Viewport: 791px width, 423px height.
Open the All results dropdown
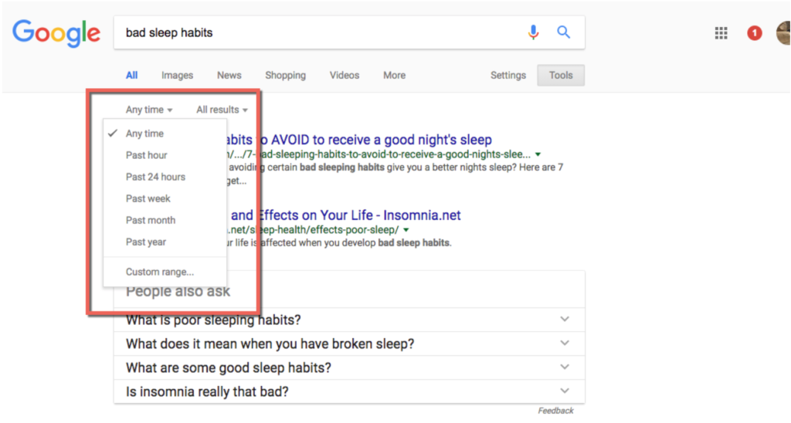tap(222, 110)
